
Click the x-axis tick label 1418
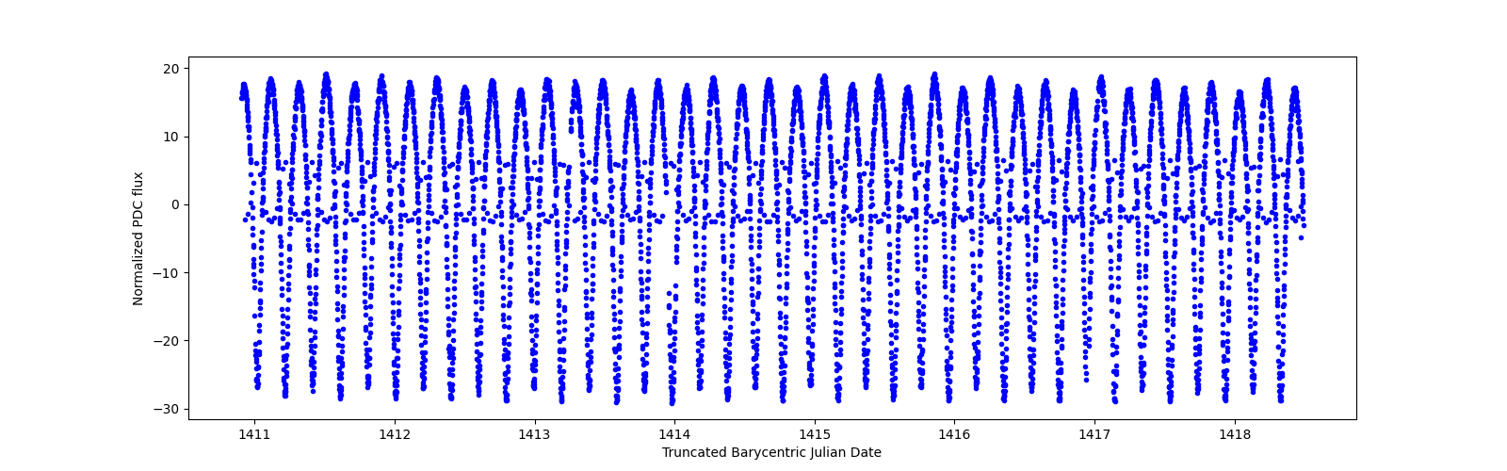pyautogui.click(x=1235, y=434)
